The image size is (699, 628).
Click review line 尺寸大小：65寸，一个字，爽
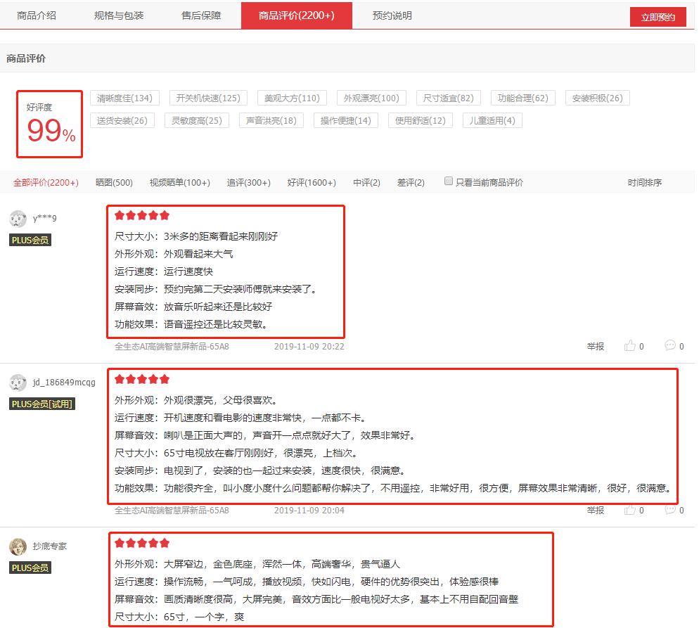pyautogui.click(x=179, y=617)
